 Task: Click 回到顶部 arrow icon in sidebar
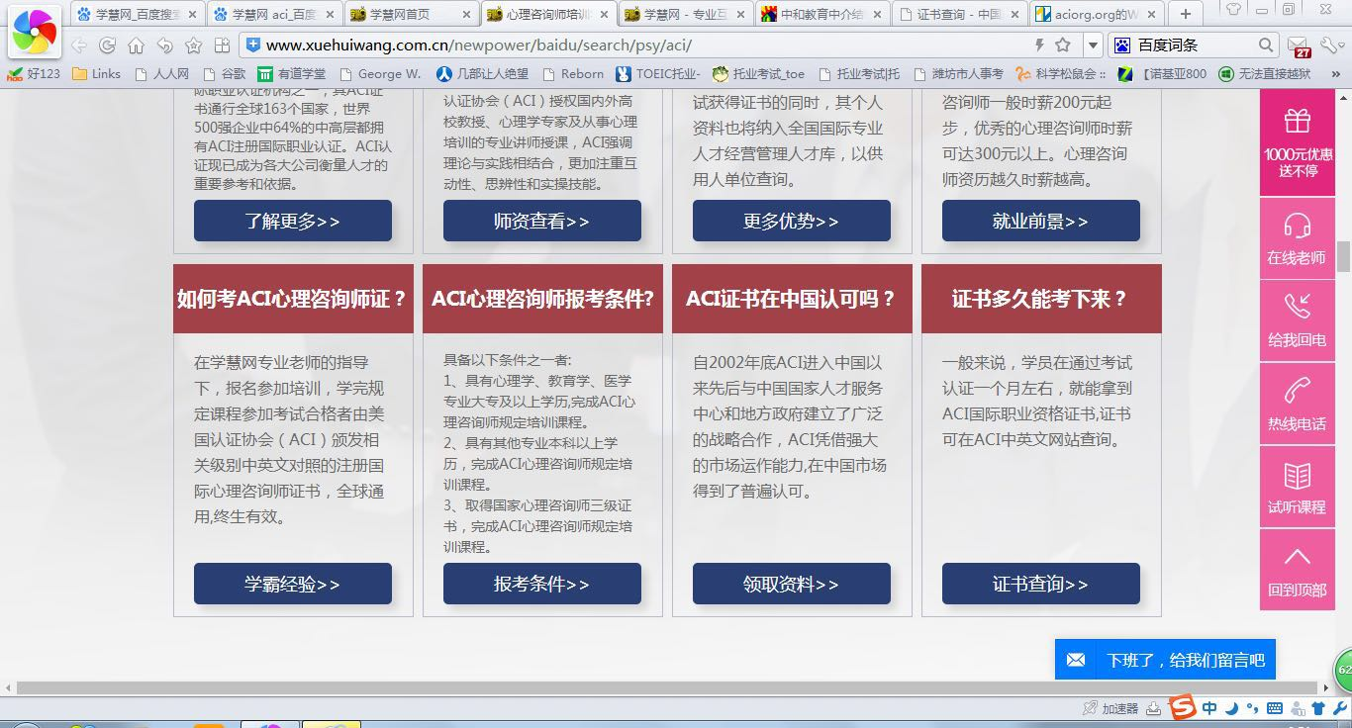coord(1297,559)
